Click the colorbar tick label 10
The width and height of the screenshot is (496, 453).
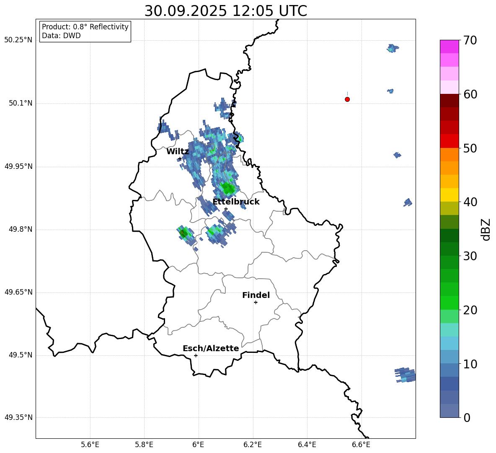pyautogui.click(x=470, y=364)
